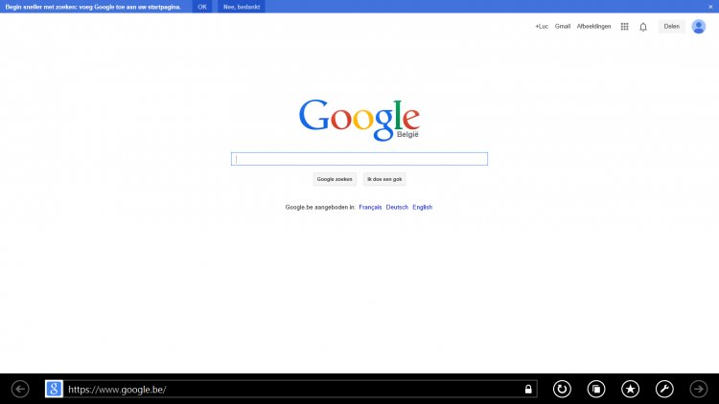Open the notifications bell
This screenshot has width=719, height=404.
(643, 27)
